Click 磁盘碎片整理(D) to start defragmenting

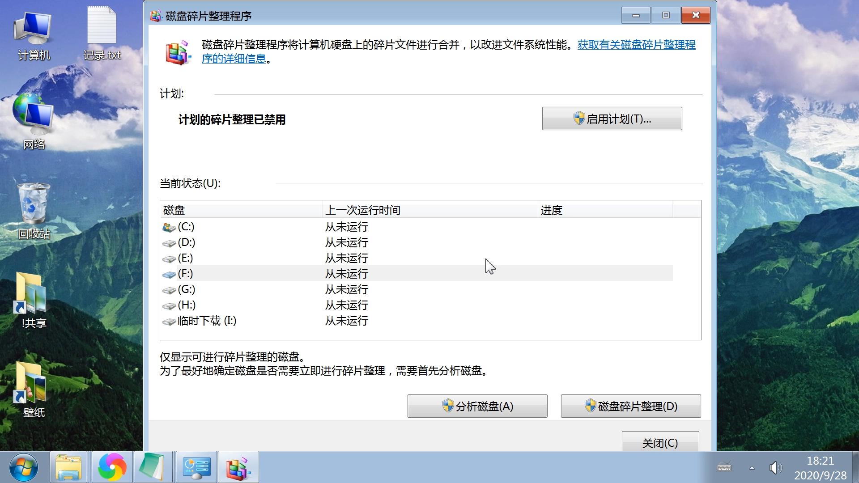(x=630, y=406)
